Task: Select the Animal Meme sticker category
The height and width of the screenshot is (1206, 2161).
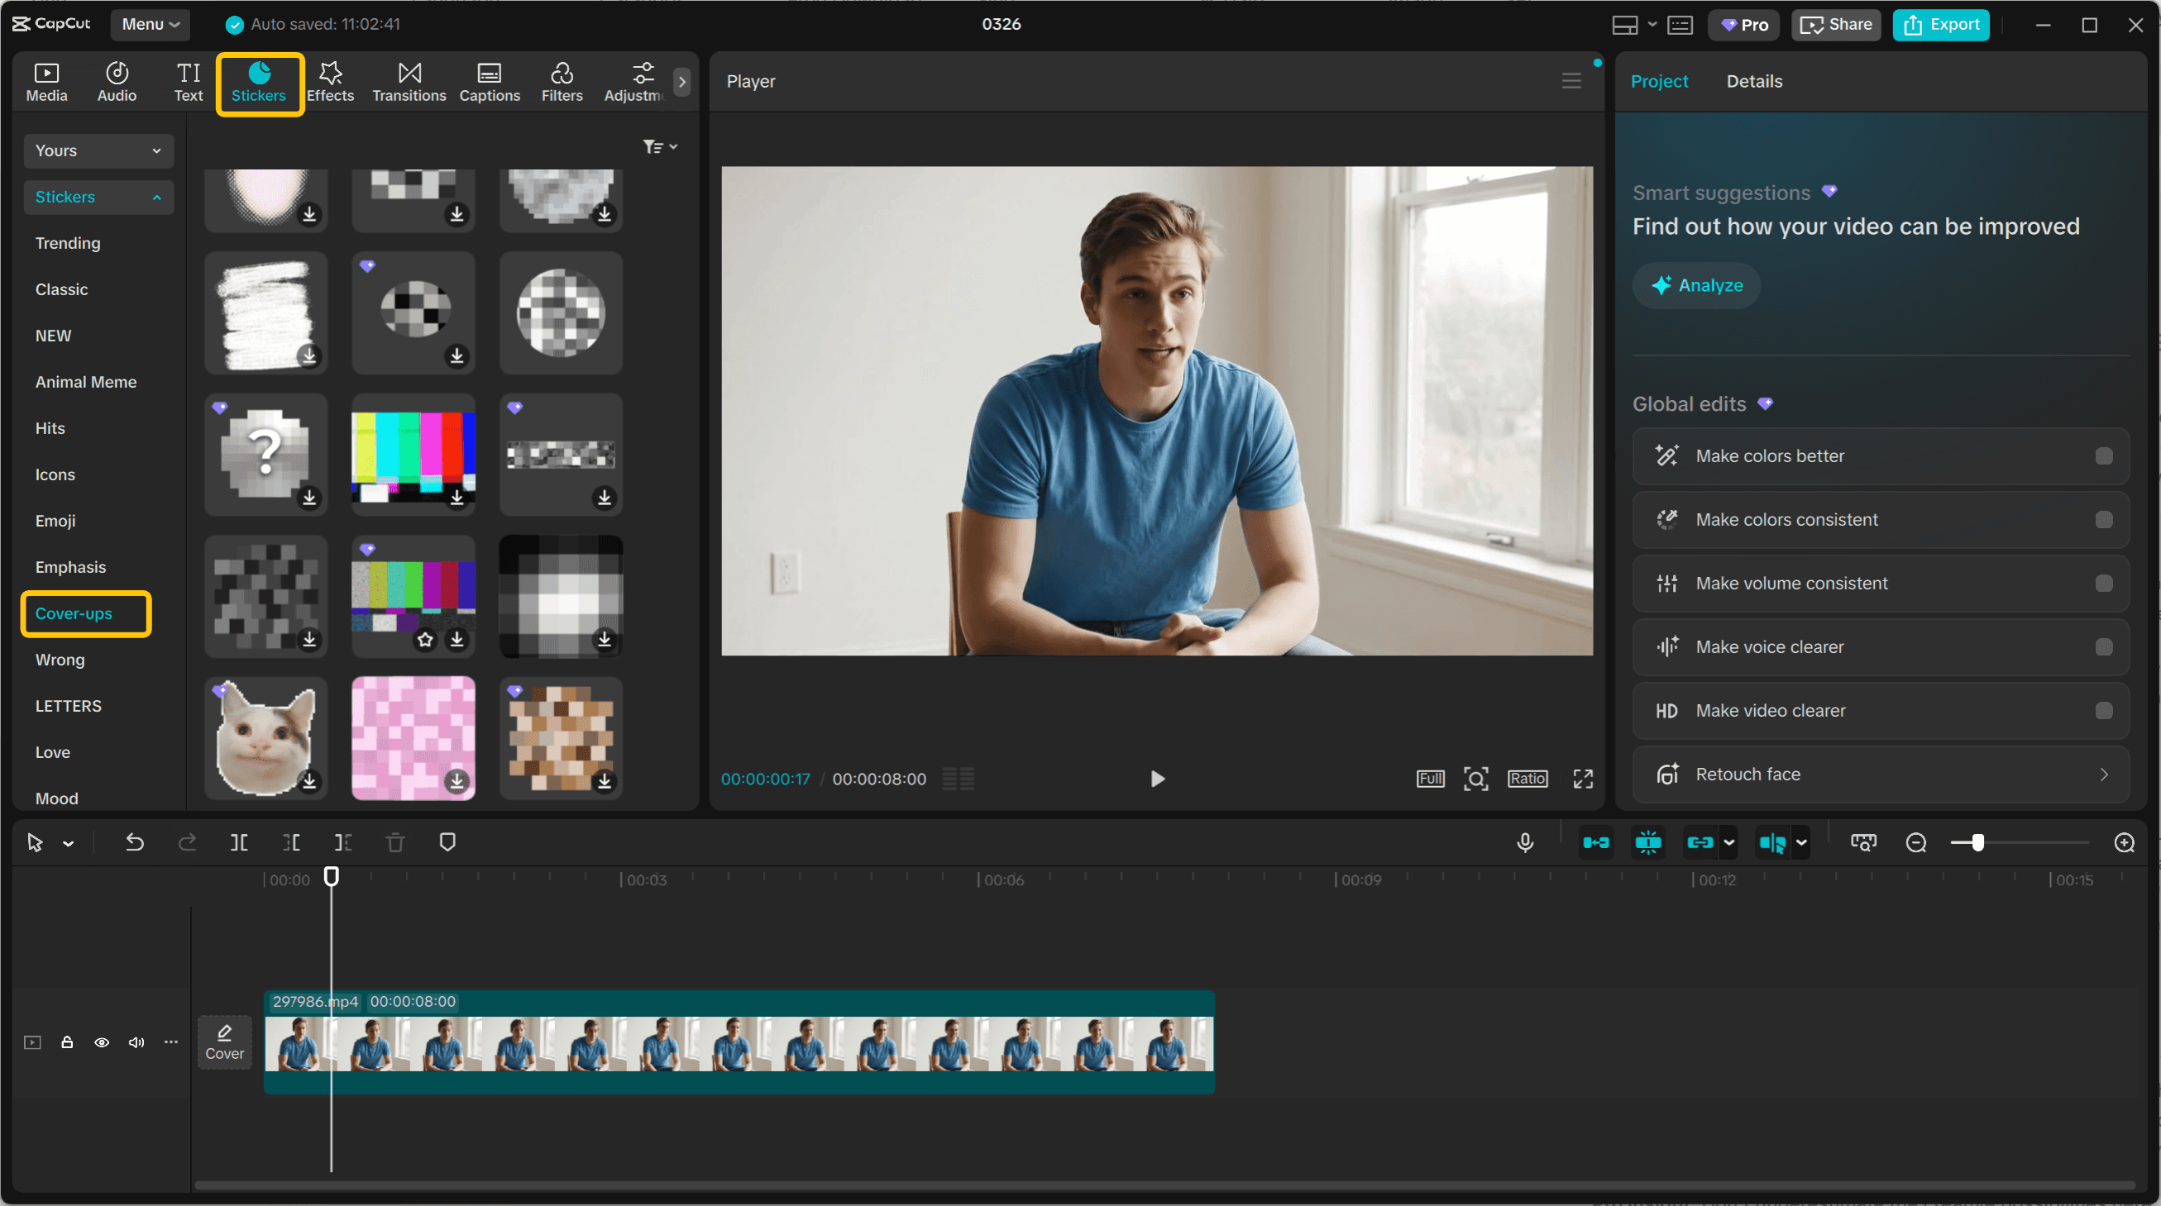Action: point(85,382)
